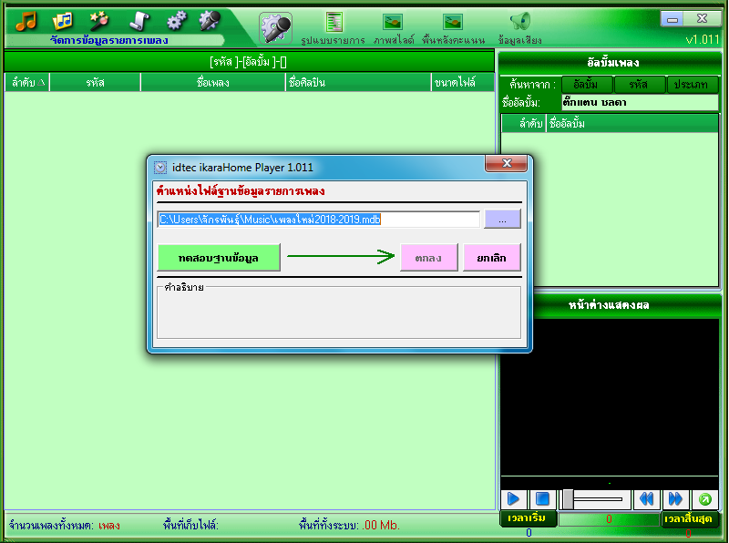729x543 pixels.
Task: Click ชื่ออัลบั้ม column header in album list
Action: [632, 124]
